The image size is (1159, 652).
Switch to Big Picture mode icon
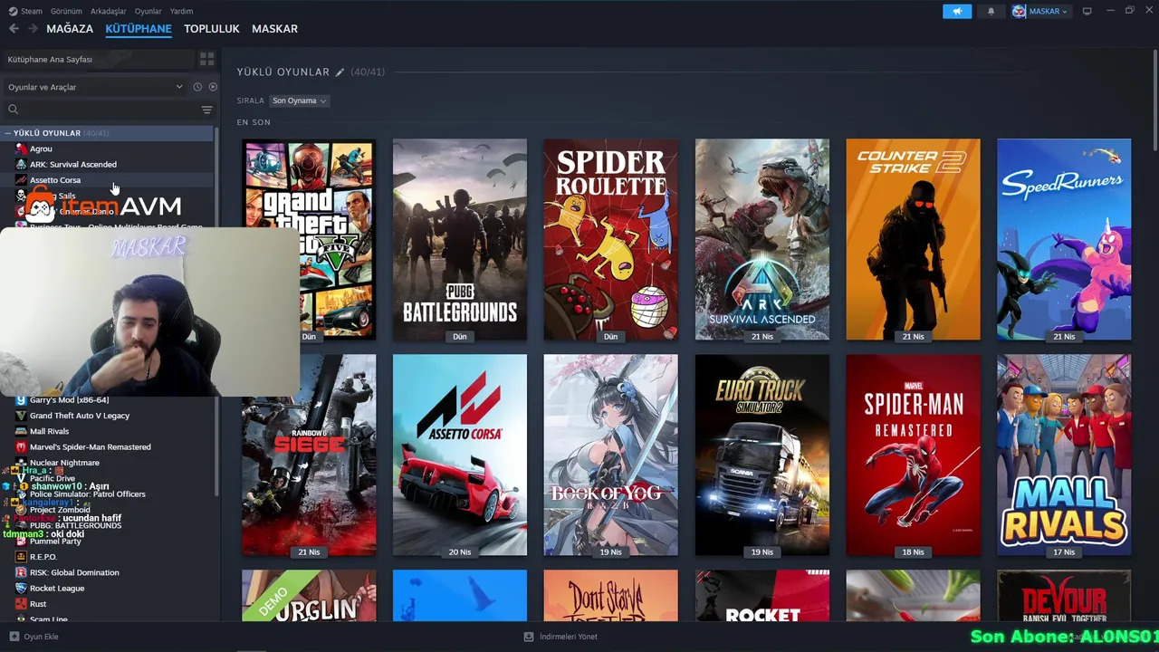(1087, 11)
